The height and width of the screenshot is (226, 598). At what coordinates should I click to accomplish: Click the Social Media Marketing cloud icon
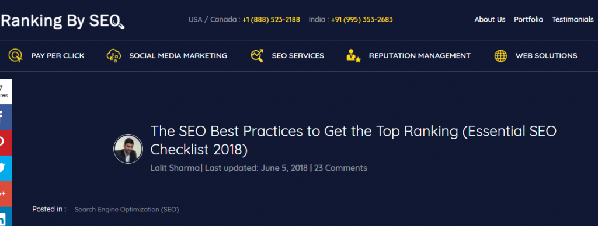[x=114, y=55]
